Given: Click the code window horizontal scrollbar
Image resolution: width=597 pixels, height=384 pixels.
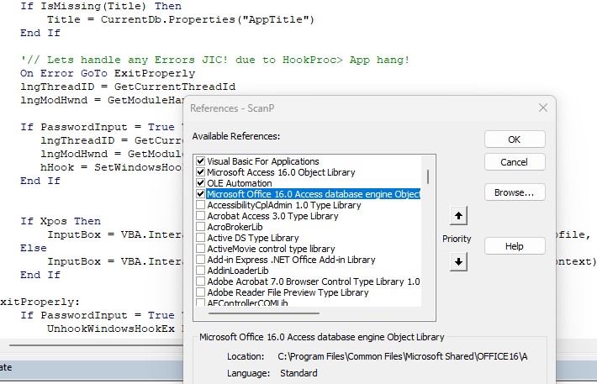Looking at the screenshot, I should [x=95, y=345].
